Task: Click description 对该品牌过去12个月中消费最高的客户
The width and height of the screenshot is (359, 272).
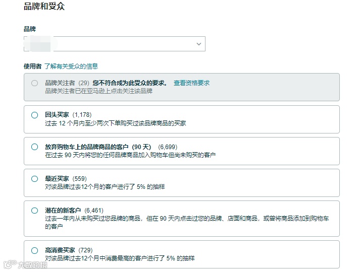Action: [120, 258]
